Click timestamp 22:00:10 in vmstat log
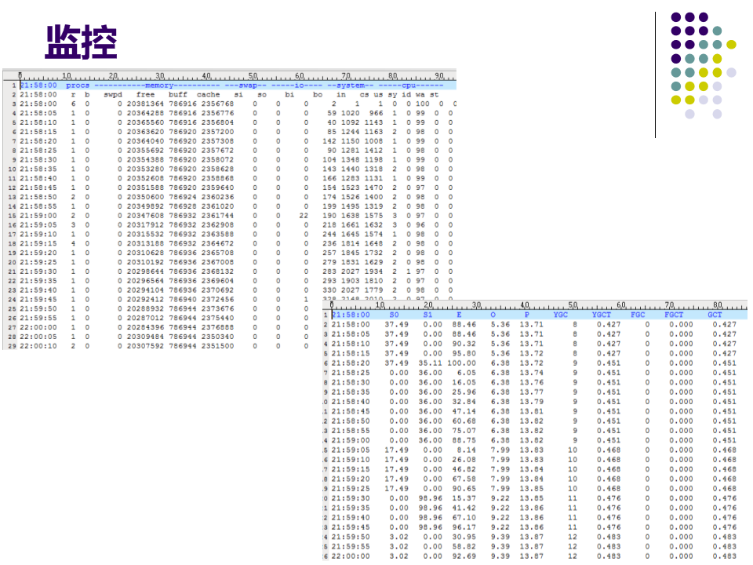Image resolution: width=753 pixels, height=565 pixels. (x=38, y=346)
